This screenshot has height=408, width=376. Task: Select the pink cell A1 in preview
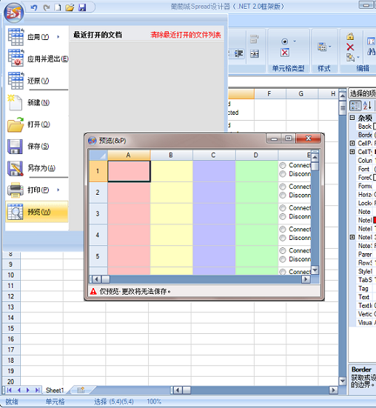click(x=129, y=171)
